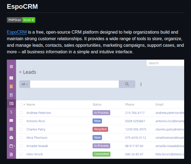Tick the select-all checkbox in the header

[21, 104]
